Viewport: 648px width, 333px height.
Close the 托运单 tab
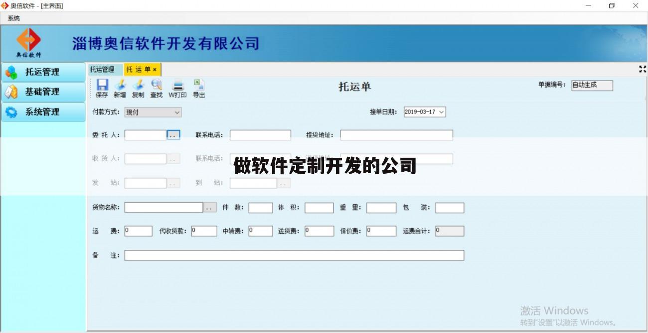155,69
